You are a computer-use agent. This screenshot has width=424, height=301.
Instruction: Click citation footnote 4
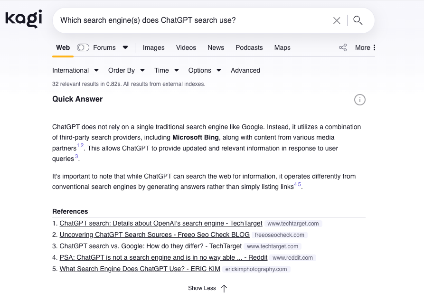[295, 184]
